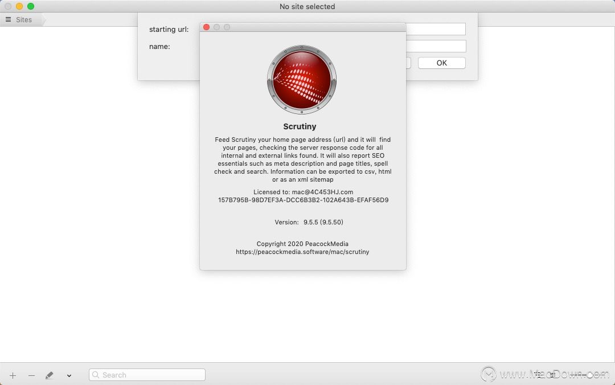Click the pencil edit site icon
615x385 pixels.
[x=50, y=375]
